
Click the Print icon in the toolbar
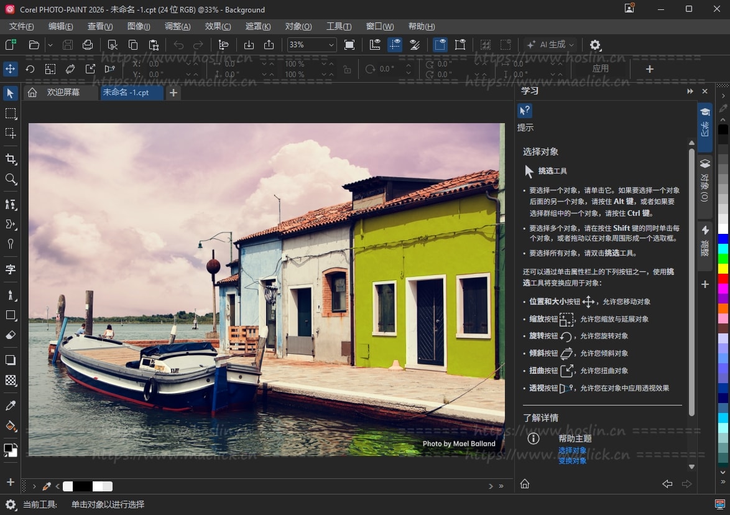tap(88, 45)
